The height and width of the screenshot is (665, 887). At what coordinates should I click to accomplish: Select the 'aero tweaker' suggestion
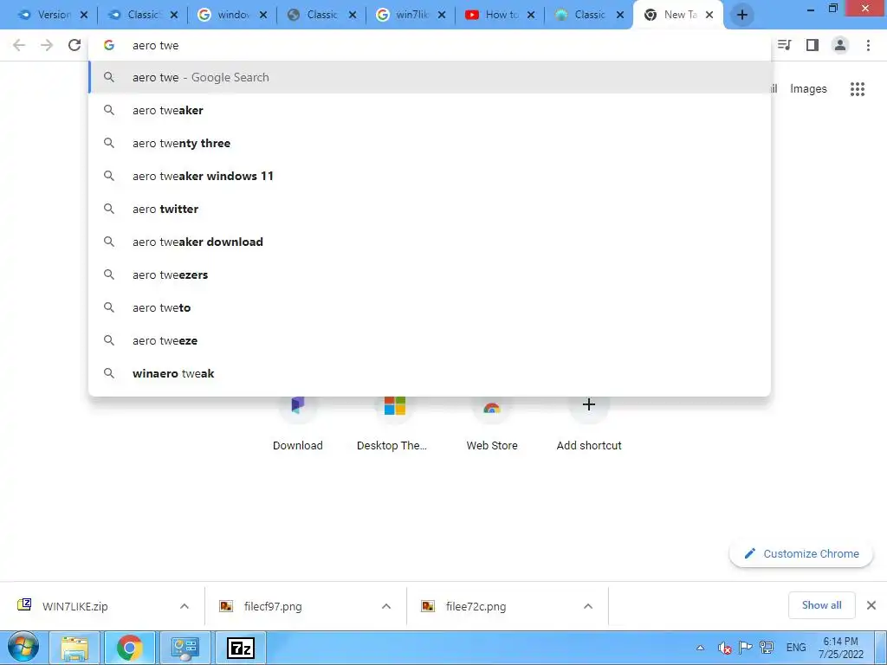430,110
